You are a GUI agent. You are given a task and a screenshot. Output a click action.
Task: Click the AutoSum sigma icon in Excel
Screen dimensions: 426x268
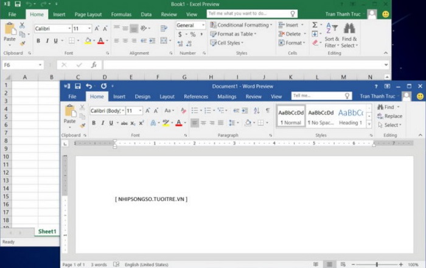(315, 25)
